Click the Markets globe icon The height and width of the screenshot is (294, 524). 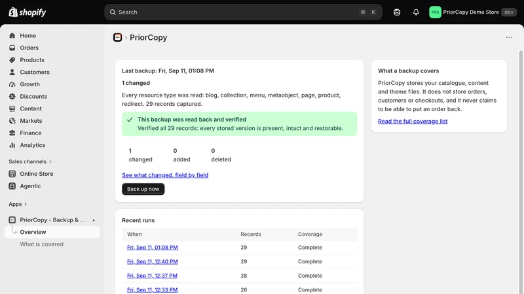click(x=12, y=121)
